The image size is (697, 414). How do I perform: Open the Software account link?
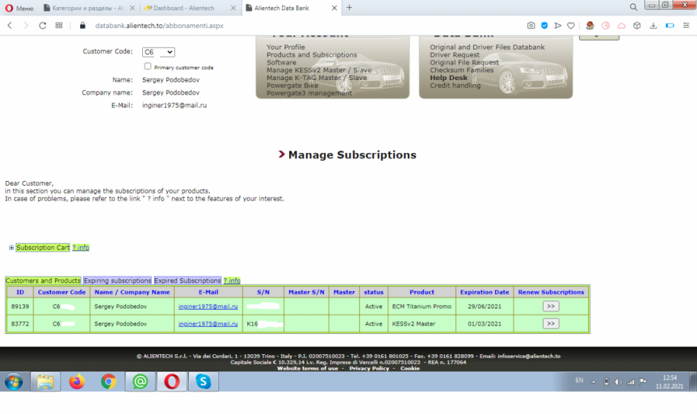pyautogui.click(x=281, y=63)
